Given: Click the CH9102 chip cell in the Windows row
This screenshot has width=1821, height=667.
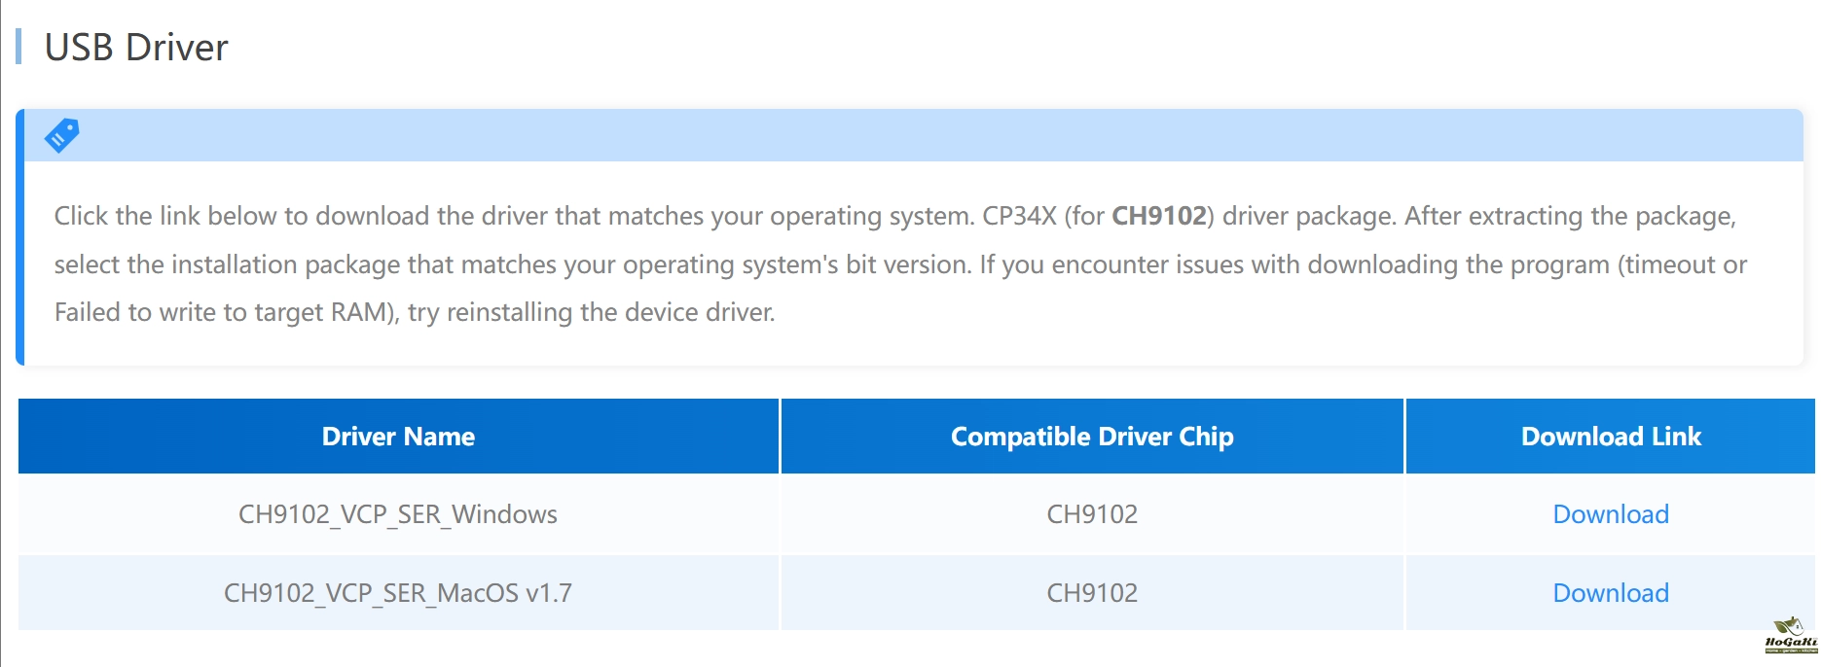Looking at the screenshot, I should pyautogui.click(x=1091, y=514).
